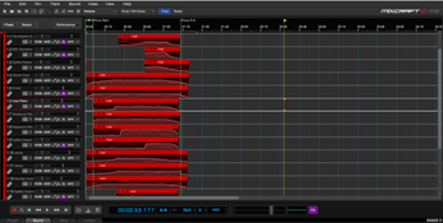Viewport: 443px width, 223px height.
Task: Arm track 3 for recording
Action: (70, 68)
